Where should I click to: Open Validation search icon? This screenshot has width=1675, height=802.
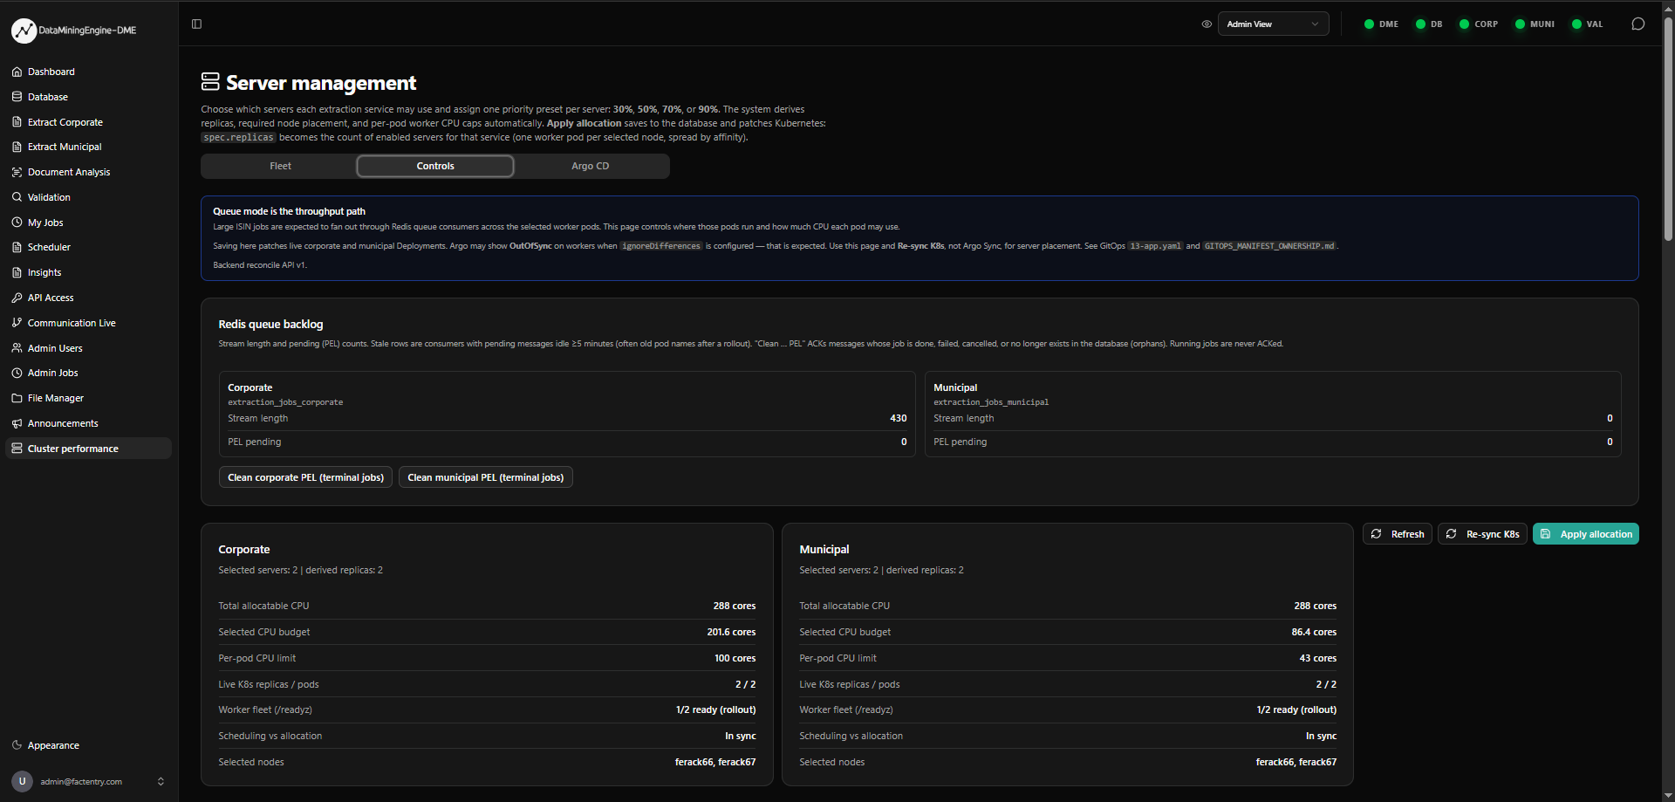pos(17,197)
